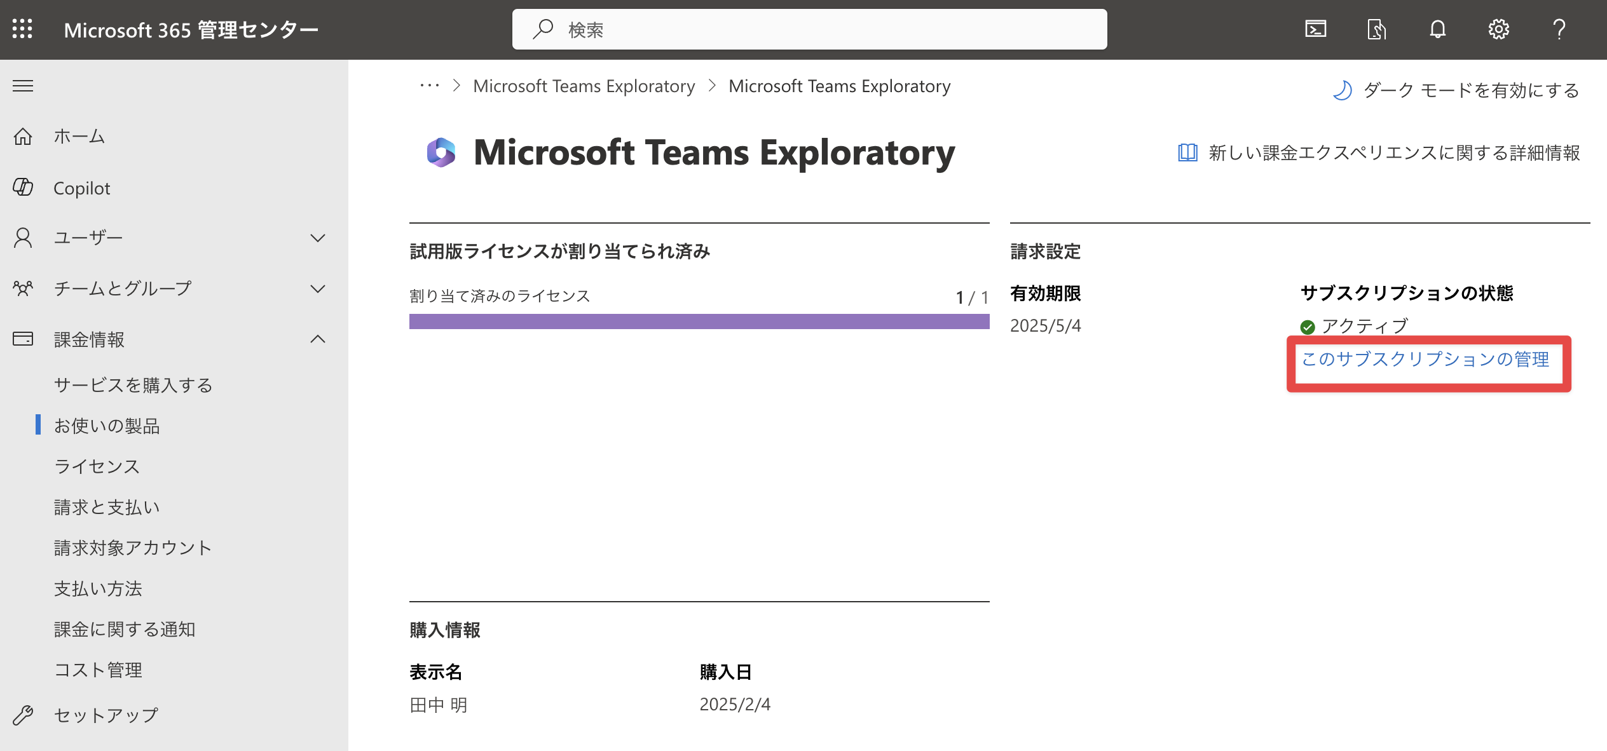Open 請求と支払い page

(x=107, y=507)
